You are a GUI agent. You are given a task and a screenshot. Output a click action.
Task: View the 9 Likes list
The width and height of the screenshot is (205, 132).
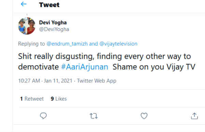coord(59,99)
